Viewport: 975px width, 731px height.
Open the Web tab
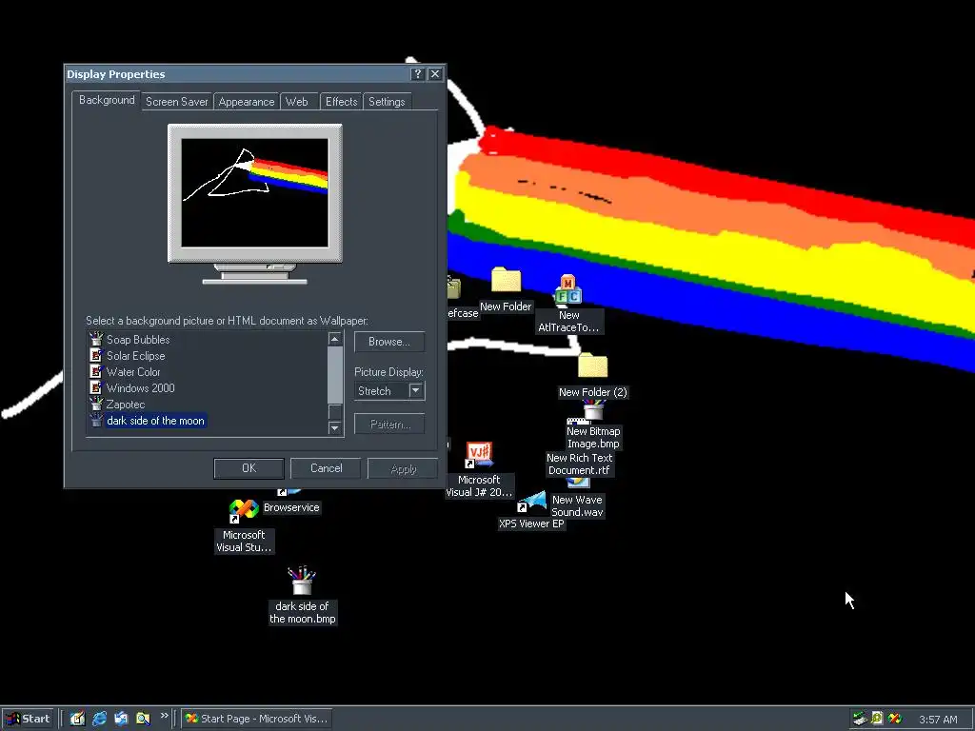coord(297,101)
